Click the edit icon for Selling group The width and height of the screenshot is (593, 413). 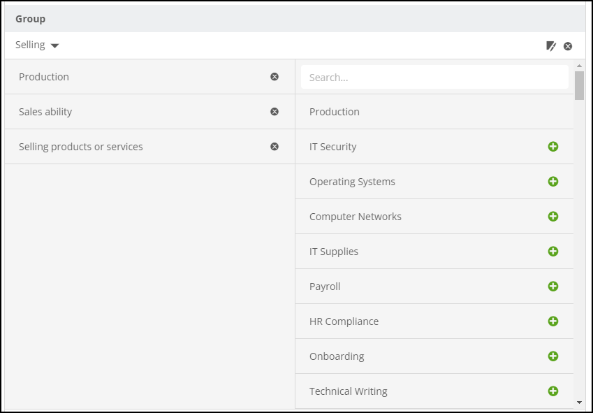(x=551, y=46)
